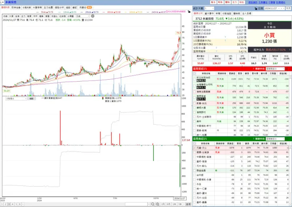Check the 港商野村 row checkbox

pyautogui.click(x=195, y=112)
